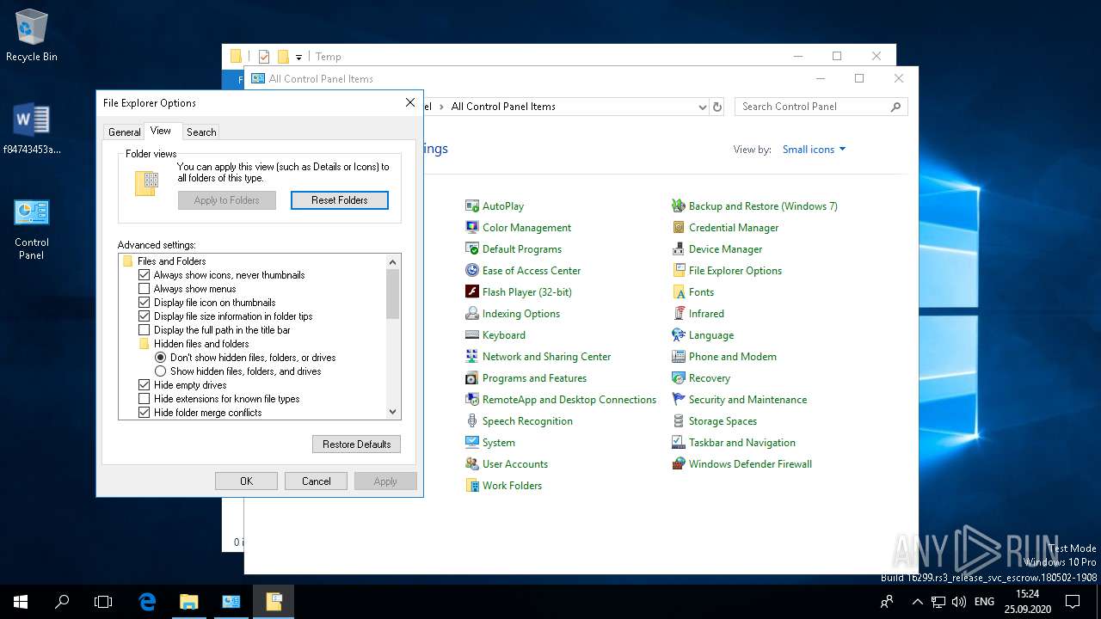The height and width of the screenshot is (619, 1101).
Task: Click Phone and Modem icon
Action: pyautogui.click(x=679, y=357)
